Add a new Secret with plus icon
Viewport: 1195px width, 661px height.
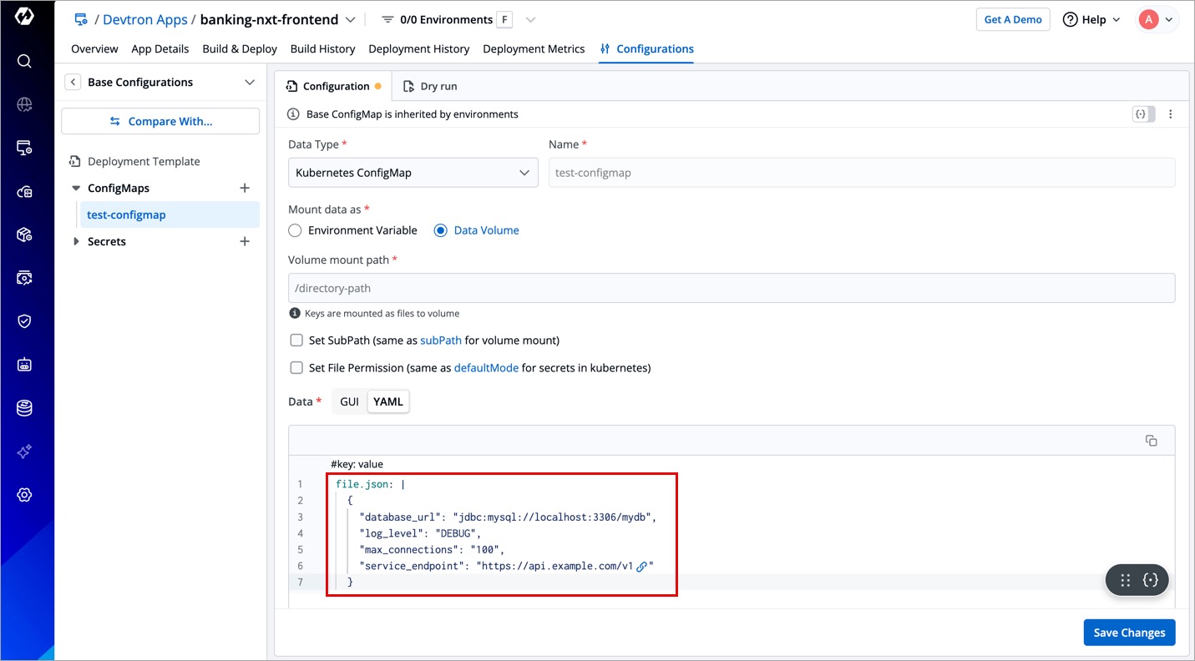(245, 241)
